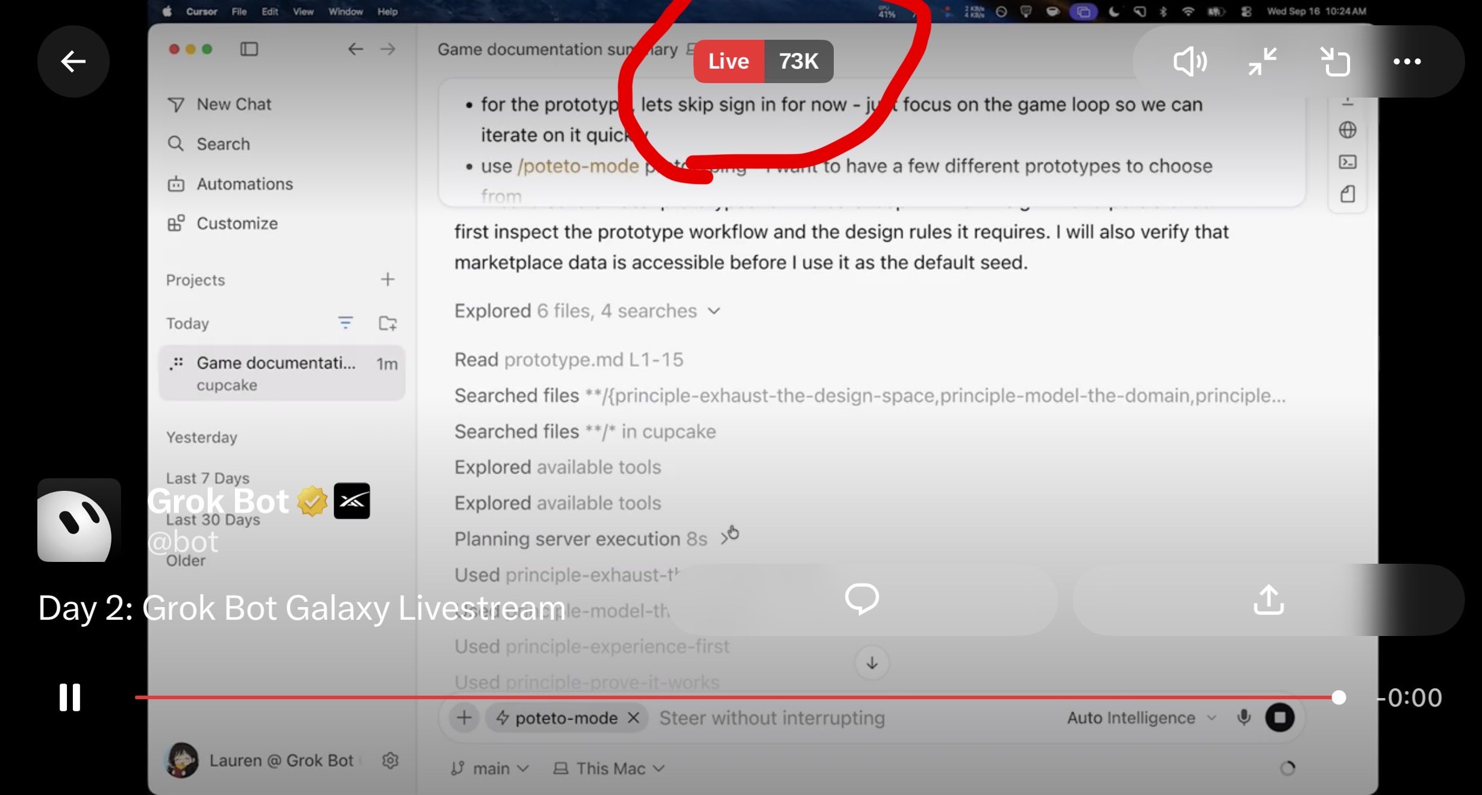1482x795 pixels.
Task: Open the Auto Intelligence dropdown
Action: 1142,717
